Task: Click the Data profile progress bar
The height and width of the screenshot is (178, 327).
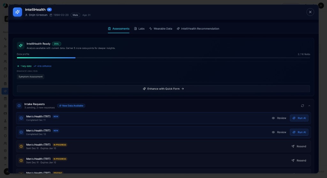Action: pos(163,58)
